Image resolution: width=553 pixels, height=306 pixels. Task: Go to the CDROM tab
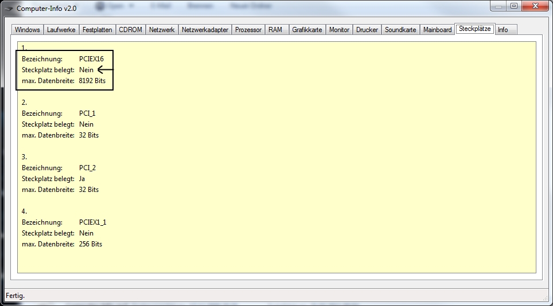[x=130, y=30]
